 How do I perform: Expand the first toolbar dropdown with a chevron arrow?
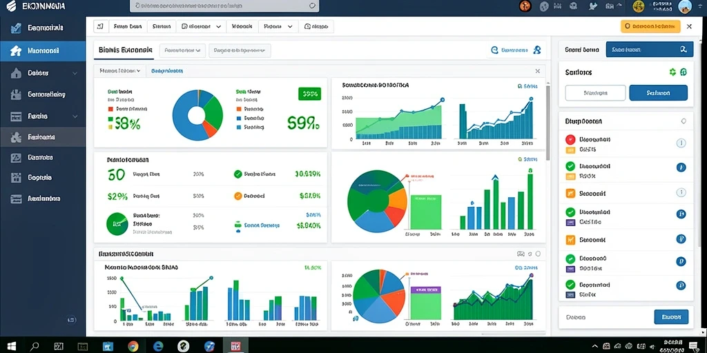[201, 27]
